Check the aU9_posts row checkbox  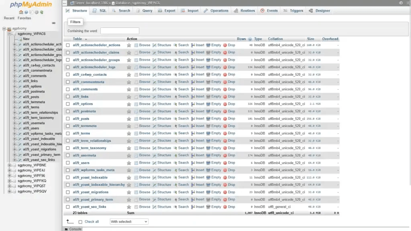coord(68,119)
